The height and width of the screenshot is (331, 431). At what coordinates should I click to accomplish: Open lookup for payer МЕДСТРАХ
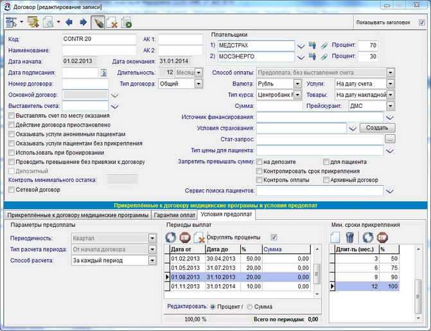(301, 46)
